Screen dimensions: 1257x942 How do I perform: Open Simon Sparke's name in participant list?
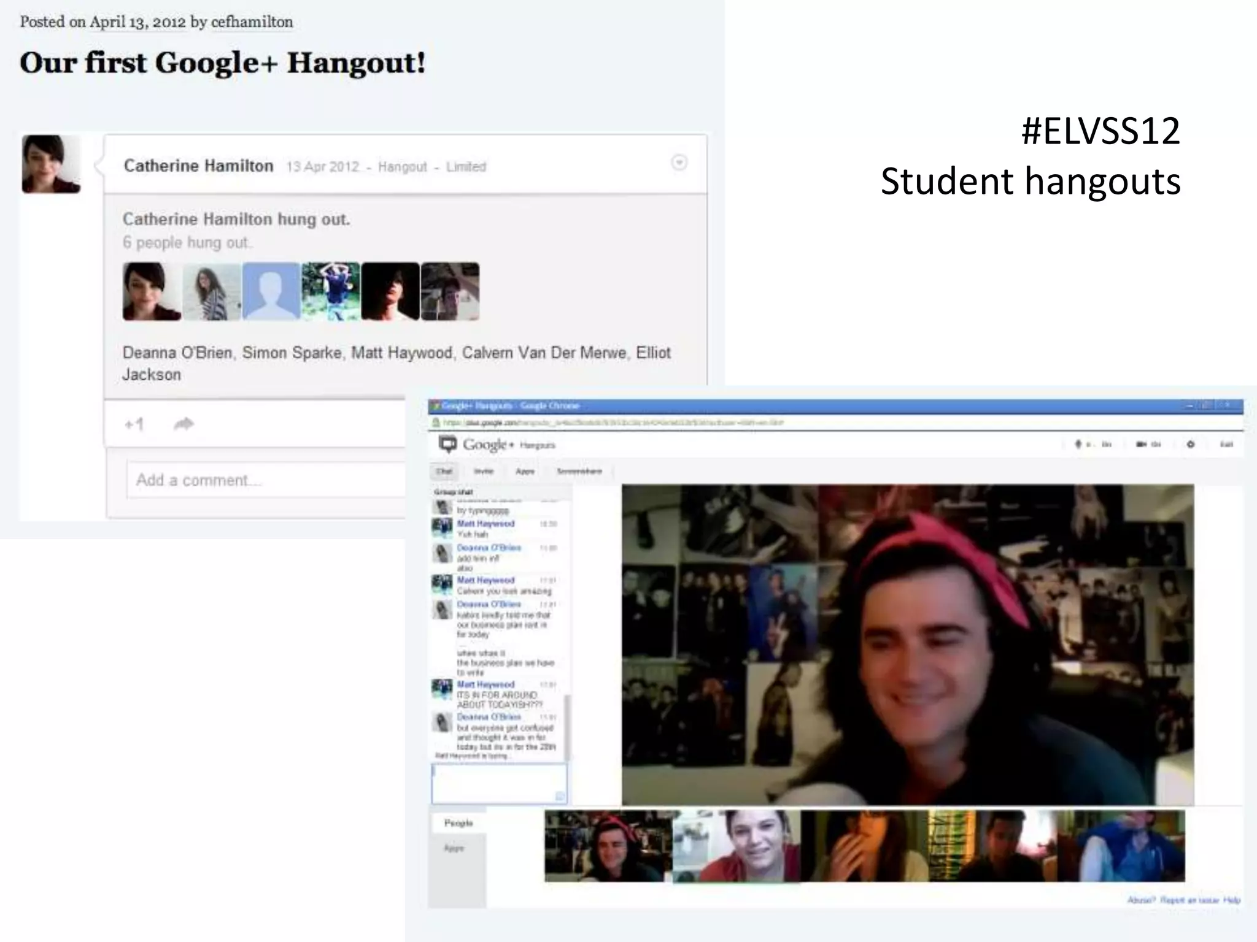pyautogui.click(x=292, y=353)
